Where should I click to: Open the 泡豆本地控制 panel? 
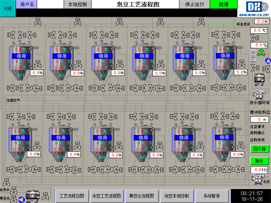[x=176, y=196]
